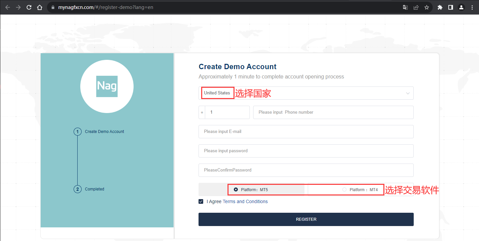
Task: Click the Nag logo image
Action: point(107,86)
